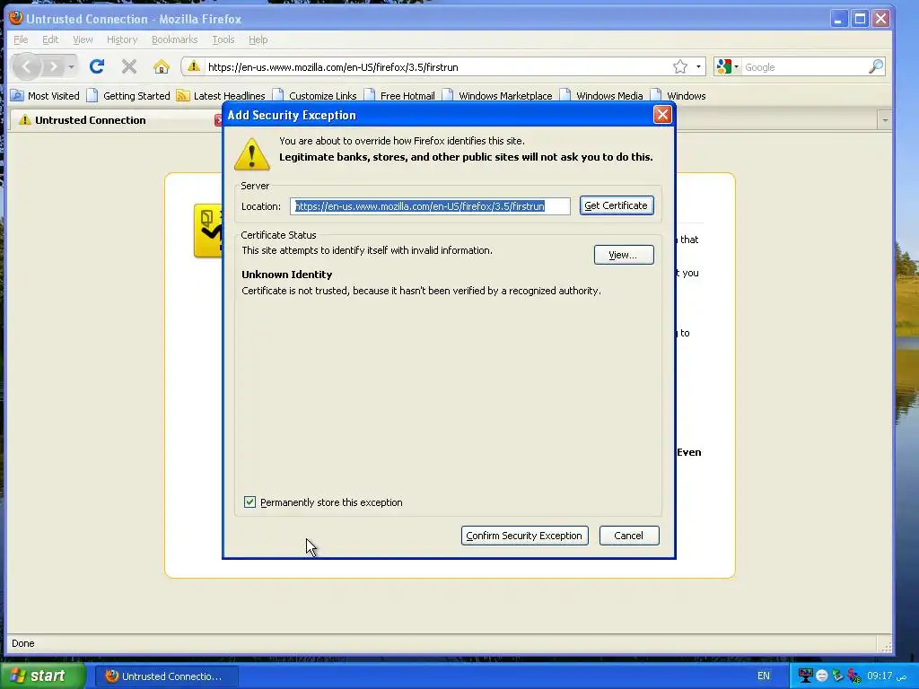
Task: Open the Bookmarks menu
Action: tap(175, 39)
